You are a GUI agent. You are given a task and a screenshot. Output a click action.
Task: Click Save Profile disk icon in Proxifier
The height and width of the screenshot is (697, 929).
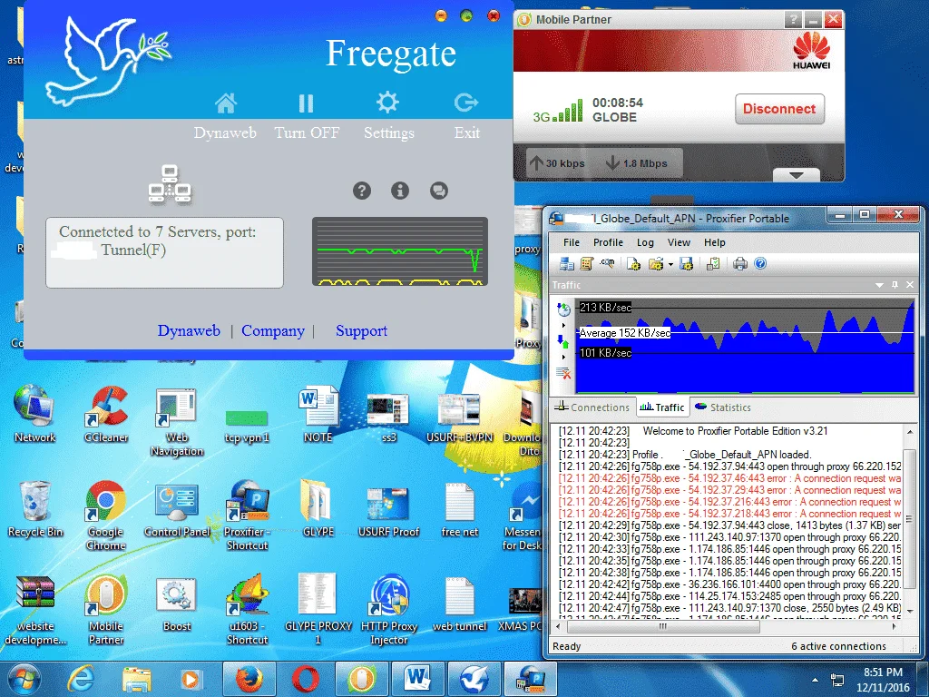pos(686,264)
